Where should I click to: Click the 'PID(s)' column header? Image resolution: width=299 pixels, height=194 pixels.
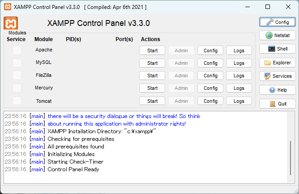coord(73,39)
